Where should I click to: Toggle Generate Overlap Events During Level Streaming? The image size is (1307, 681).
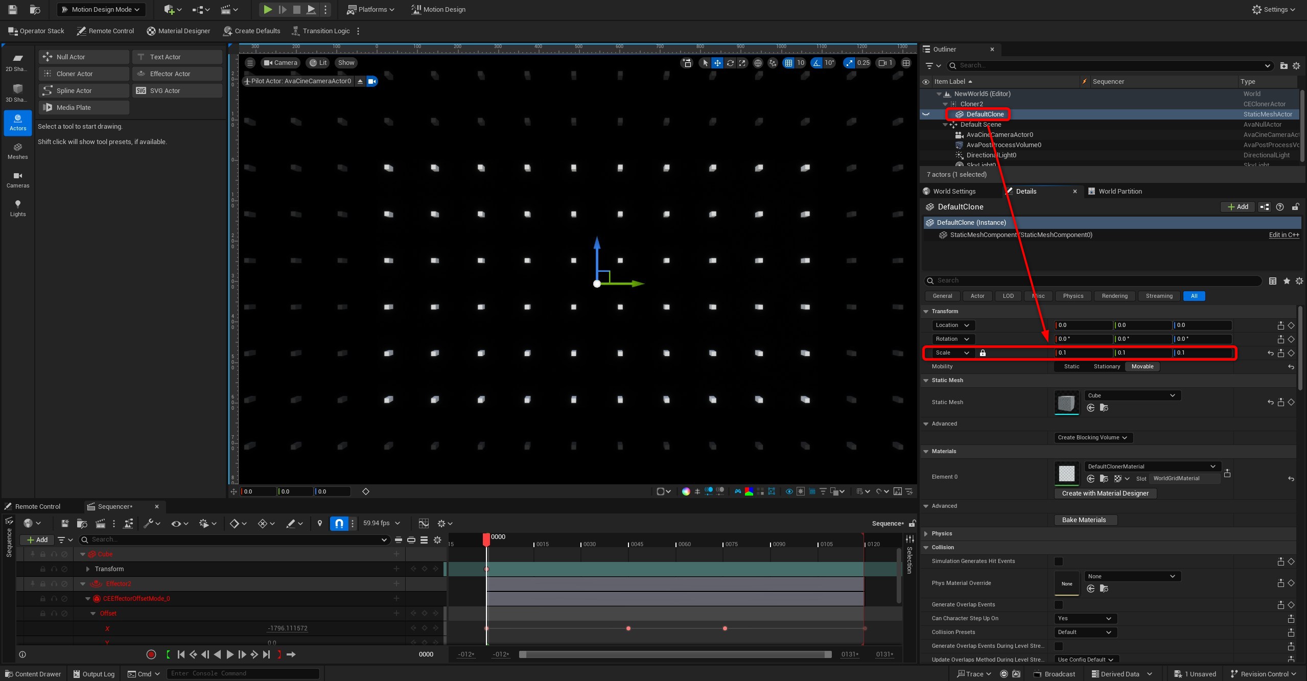tap(1059, 646)
